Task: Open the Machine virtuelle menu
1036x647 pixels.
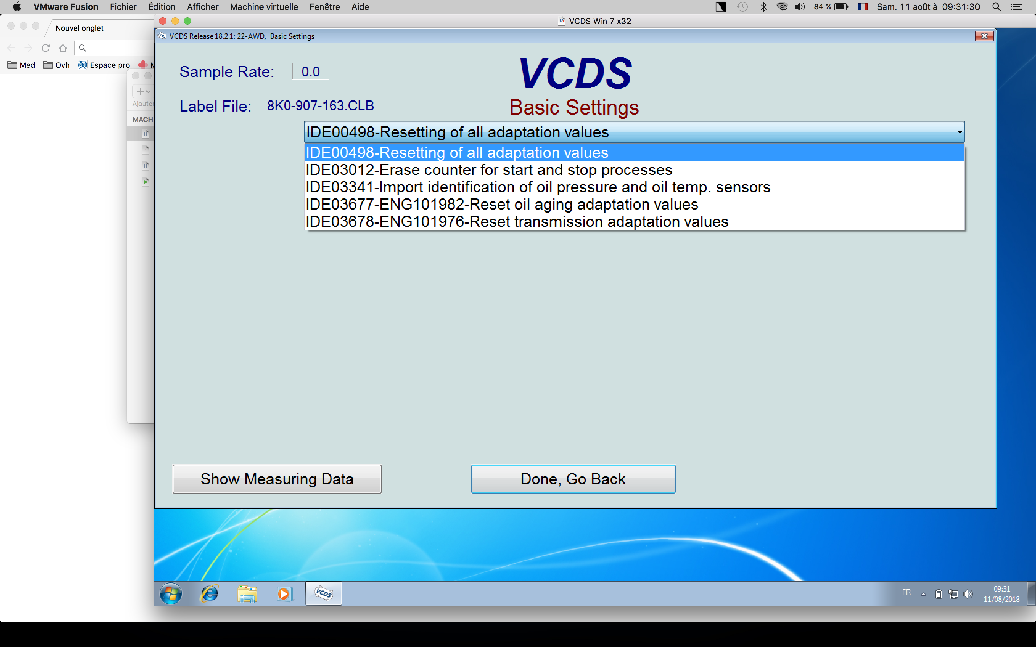Action: point(264,7)
